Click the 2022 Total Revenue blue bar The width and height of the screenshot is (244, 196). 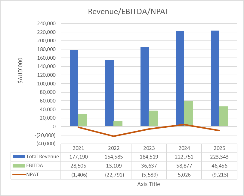coord(109,93)
